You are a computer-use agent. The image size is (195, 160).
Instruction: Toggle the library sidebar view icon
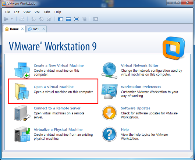(61, 19)
